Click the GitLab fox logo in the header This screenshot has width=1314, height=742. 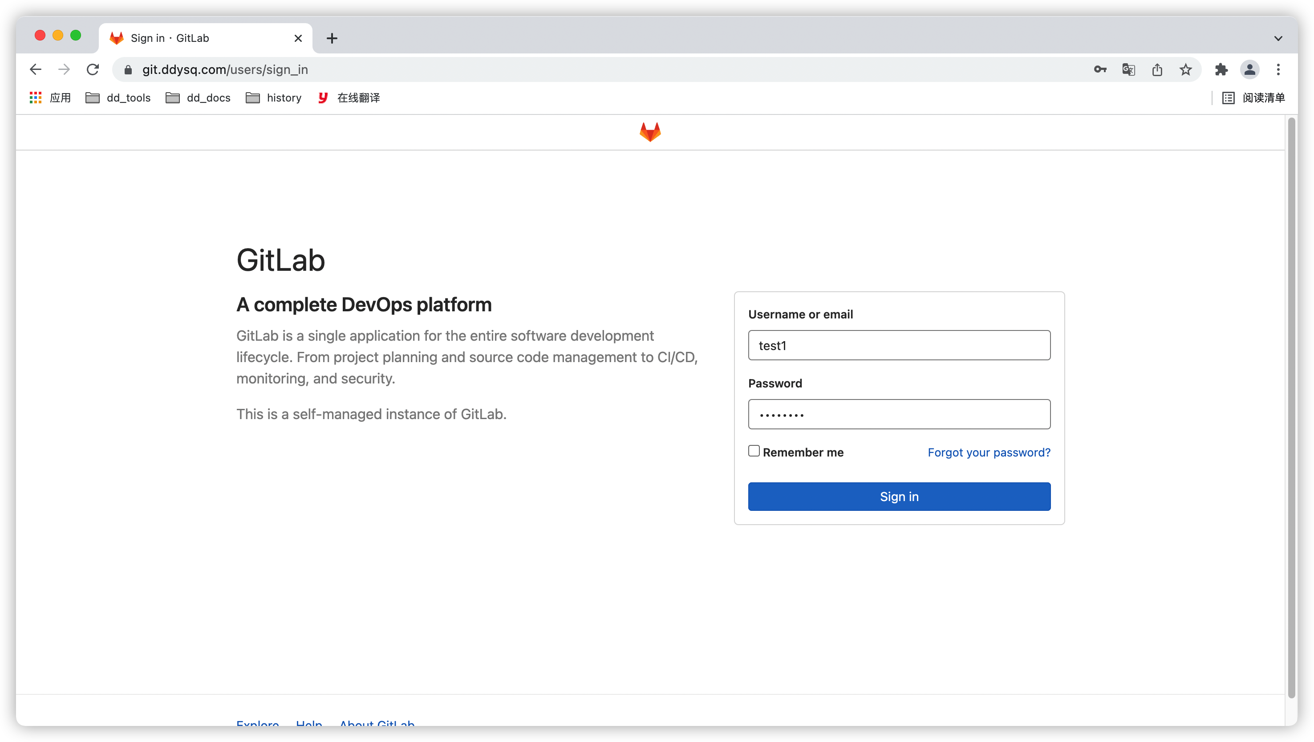[x=650, y=132]
